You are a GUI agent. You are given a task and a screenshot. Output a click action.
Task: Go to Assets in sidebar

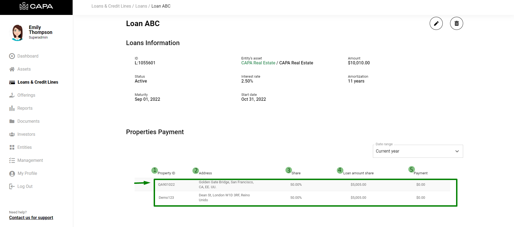(x=24, y=69)
